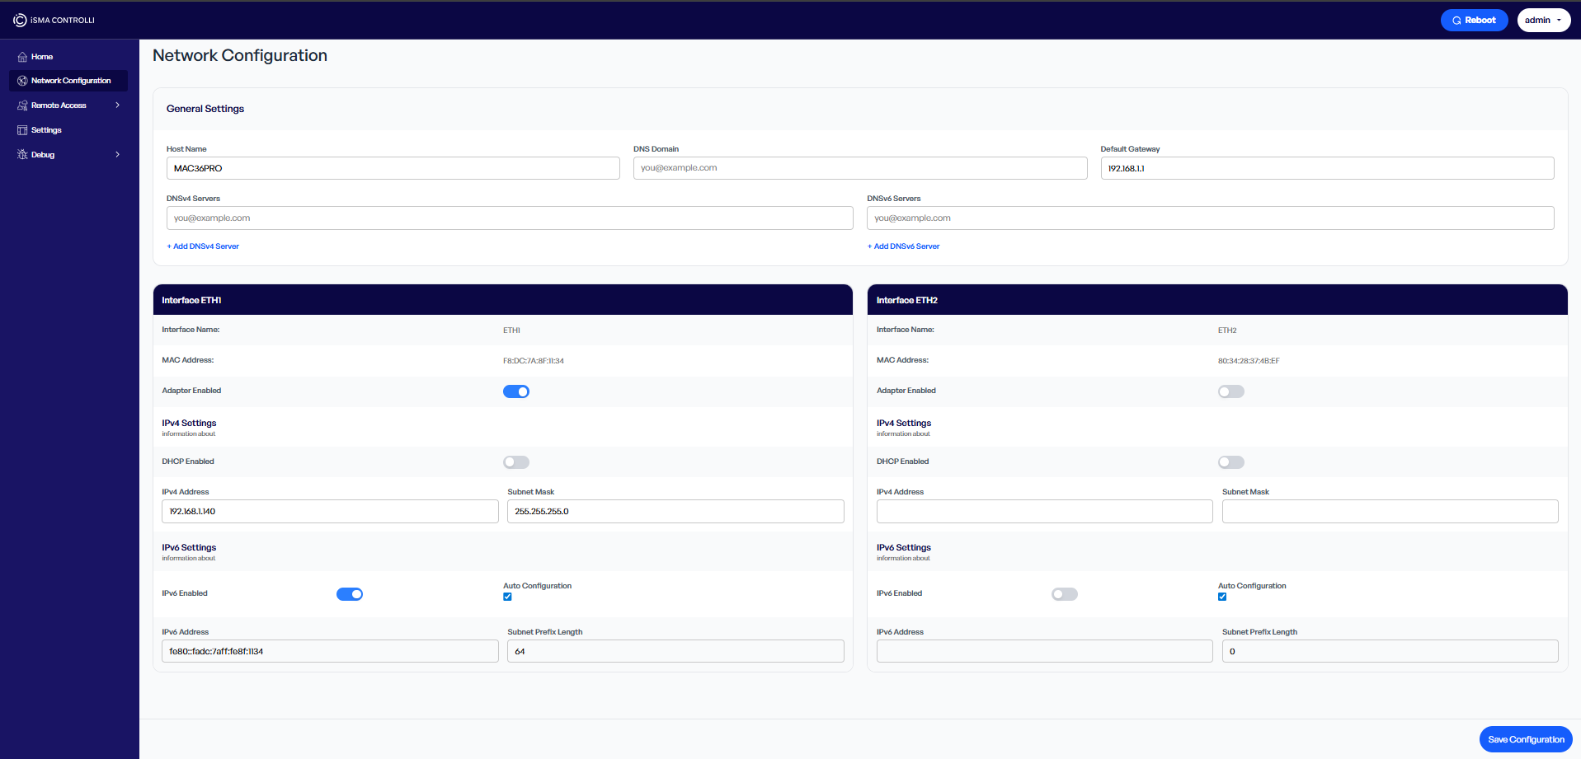
Task: Disable the ETH1 Adapter Enabled toggle
Action: [x=516, y=391]
